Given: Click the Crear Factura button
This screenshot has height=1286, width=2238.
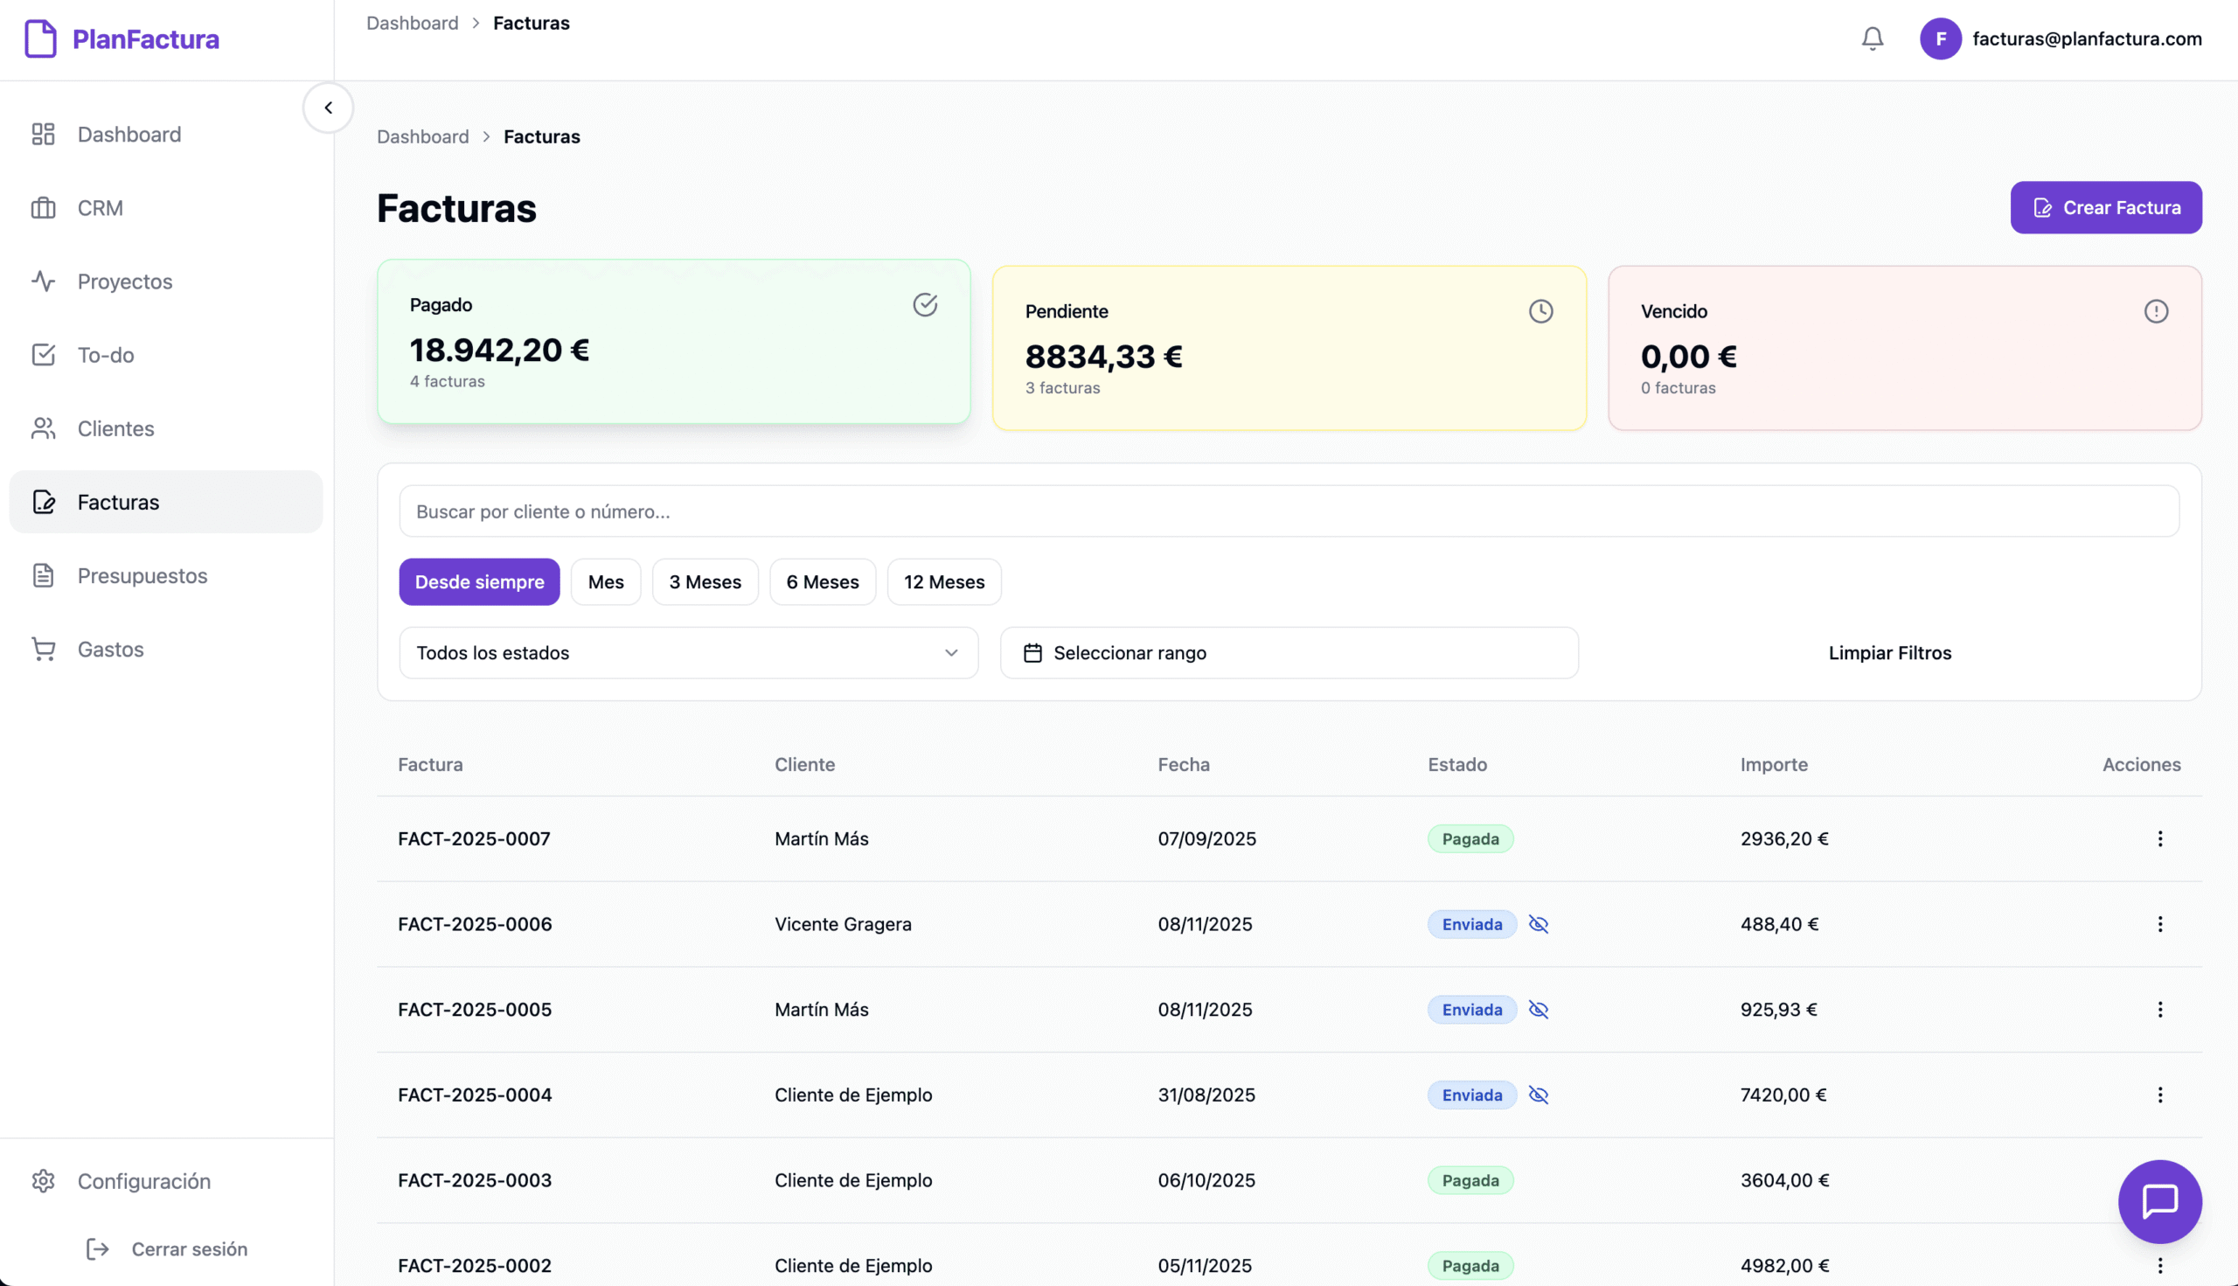Looking at the screenshot, I should (x=2105, y=207).
